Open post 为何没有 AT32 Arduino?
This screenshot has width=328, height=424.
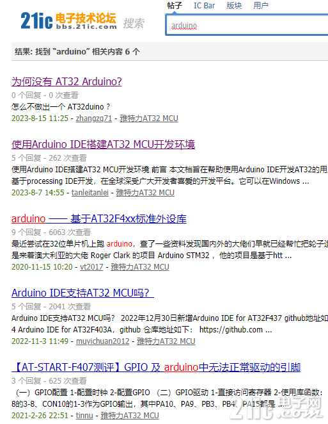pos(66,81)
